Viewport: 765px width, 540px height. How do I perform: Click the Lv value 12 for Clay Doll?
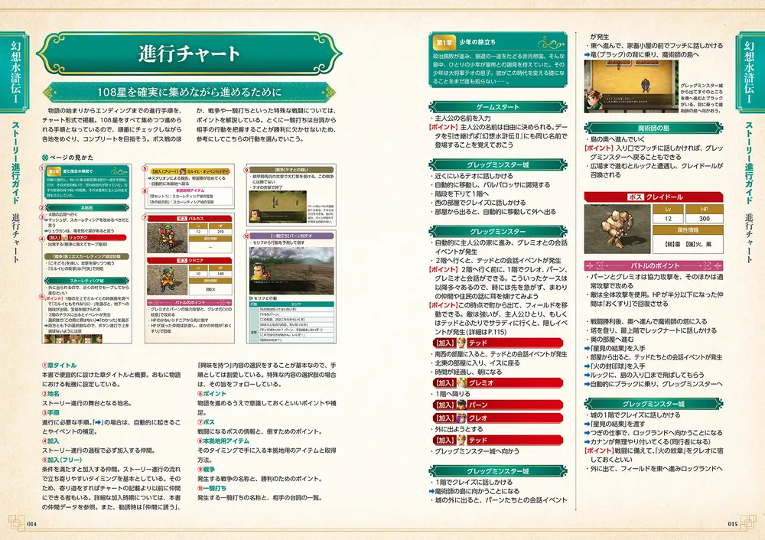pos(668,219)
